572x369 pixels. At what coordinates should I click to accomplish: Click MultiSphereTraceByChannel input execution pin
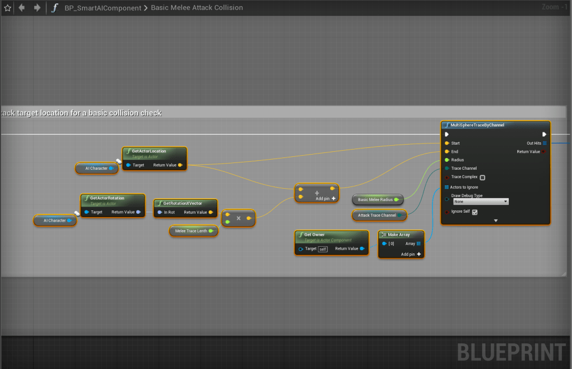pos(447,134)
